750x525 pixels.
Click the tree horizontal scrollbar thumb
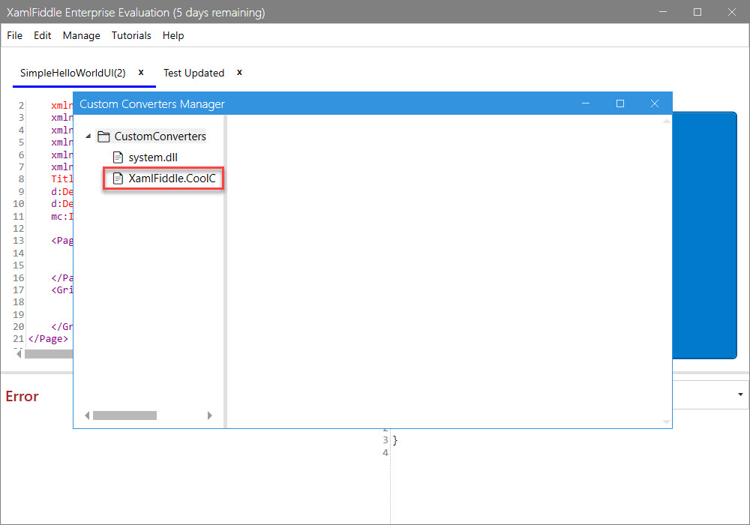pyautogui.click(x=124, y=415)
